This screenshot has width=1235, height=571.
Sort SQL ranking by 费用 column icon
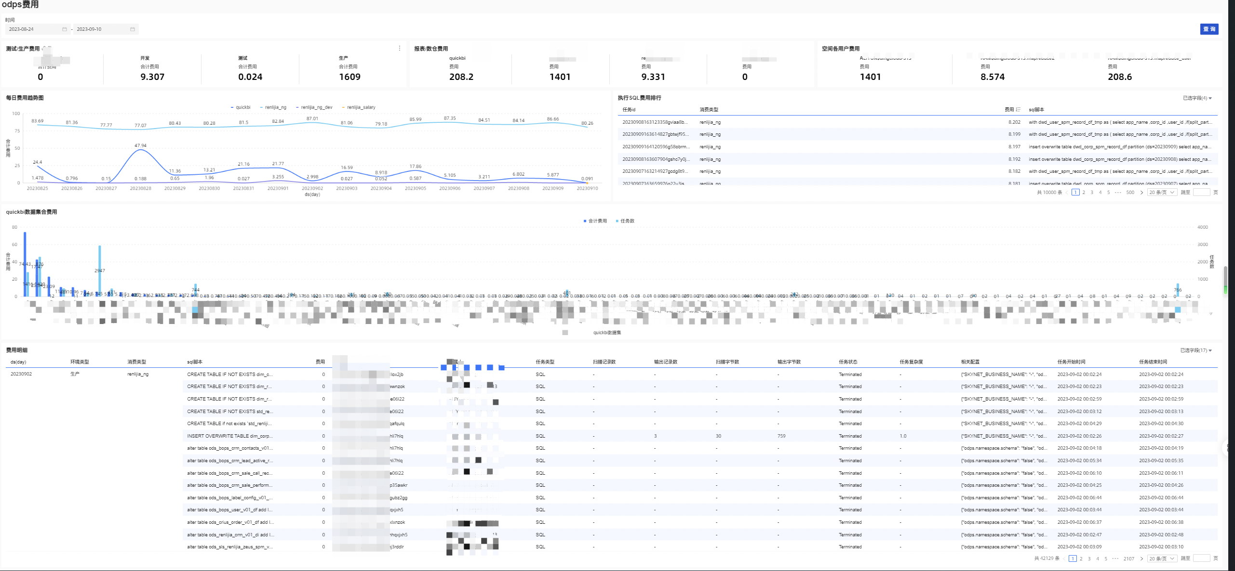tap(1018, 110)
